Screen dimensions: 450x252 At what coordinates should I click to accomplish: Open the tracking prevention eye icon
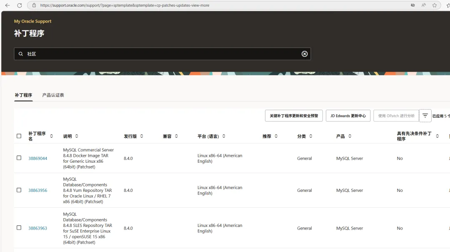pyautogui.click(x=412, y=5)
